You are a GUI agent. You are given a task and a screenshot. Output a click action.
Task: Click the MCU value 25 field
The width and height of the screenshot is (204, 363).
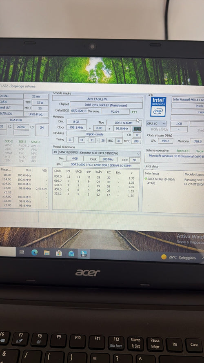pyautogui.click(x=40, y=108)
